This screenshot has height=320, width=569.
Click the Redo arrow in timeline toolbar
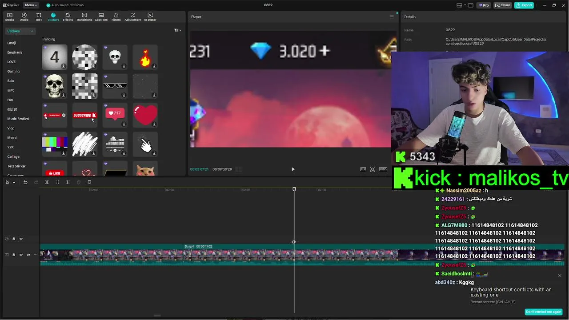[36, 182]
